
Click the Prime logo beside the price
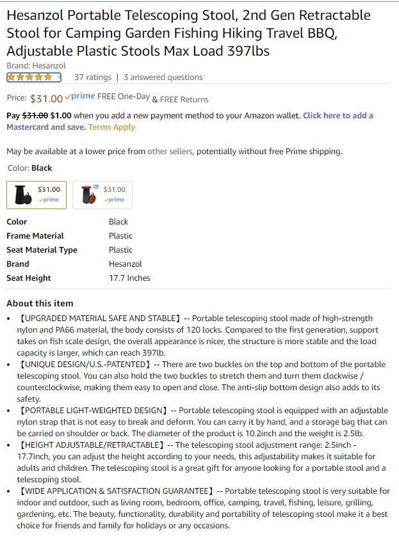point(79,97)
